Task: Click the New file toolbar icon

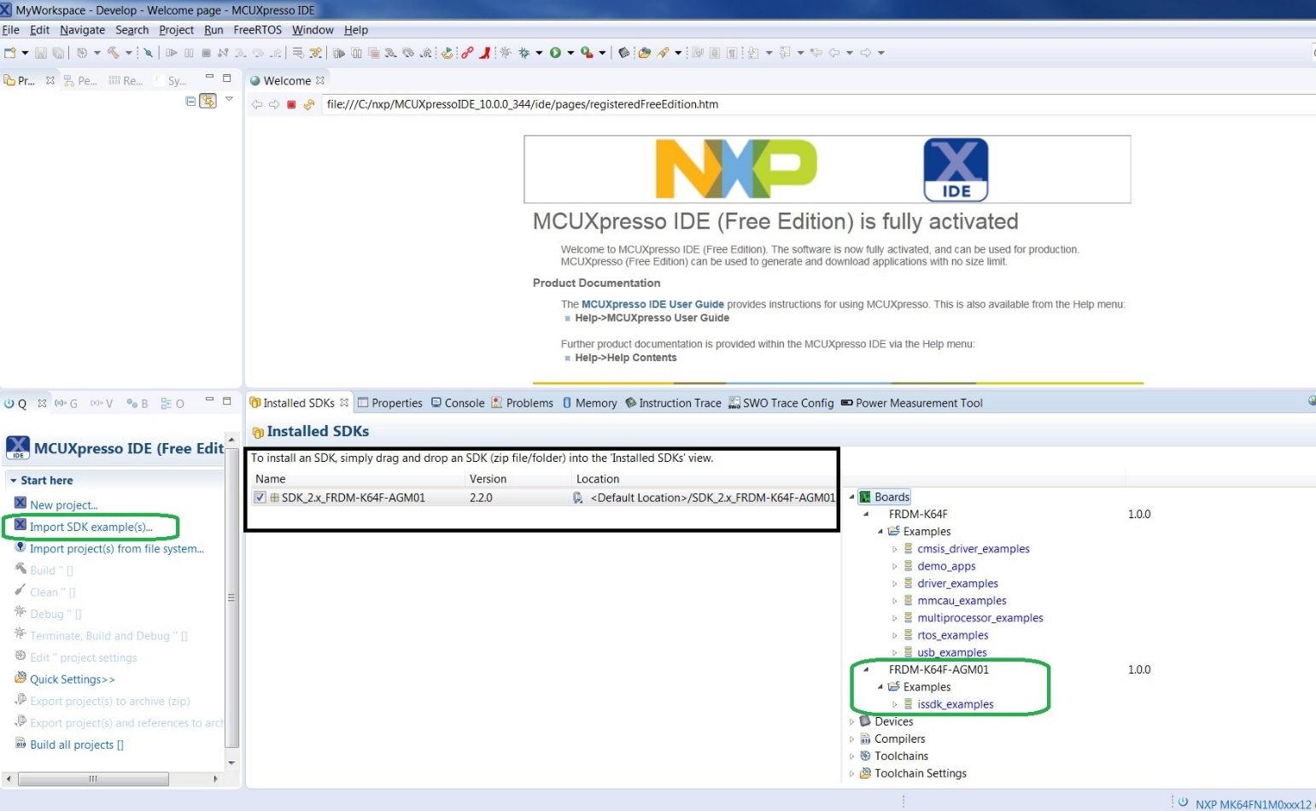Action: (x=10, y=53)
